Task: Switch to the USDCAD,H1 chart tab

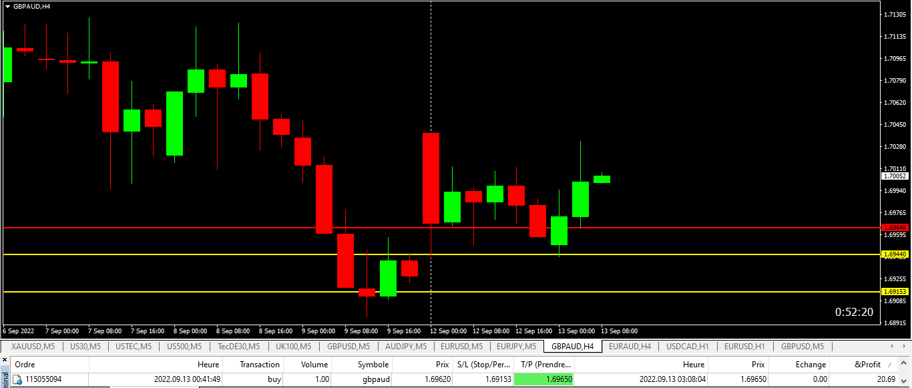Action: click(x=687, y=347)
